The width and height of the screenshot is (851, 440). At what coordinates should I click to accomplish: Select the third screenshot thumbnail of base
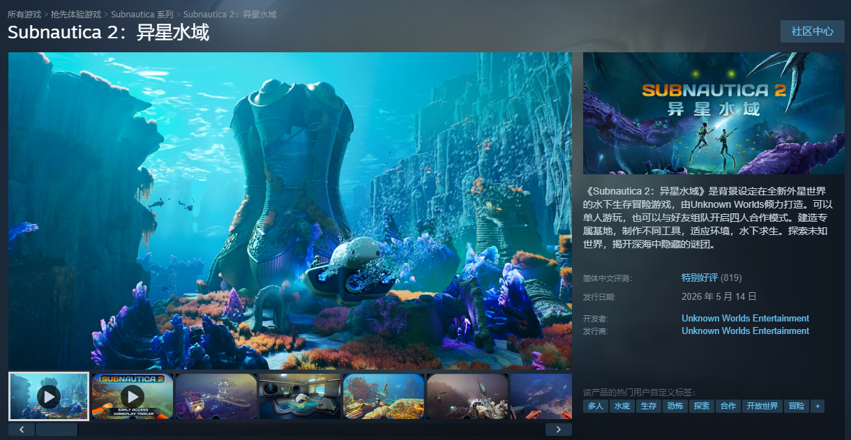pos(216,396)
